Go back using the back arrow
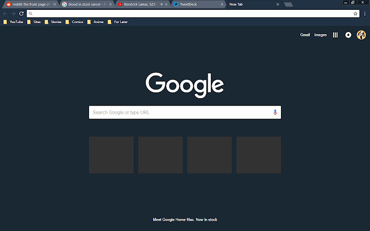The height and width of the screenshot is (231, 370). 5,14
